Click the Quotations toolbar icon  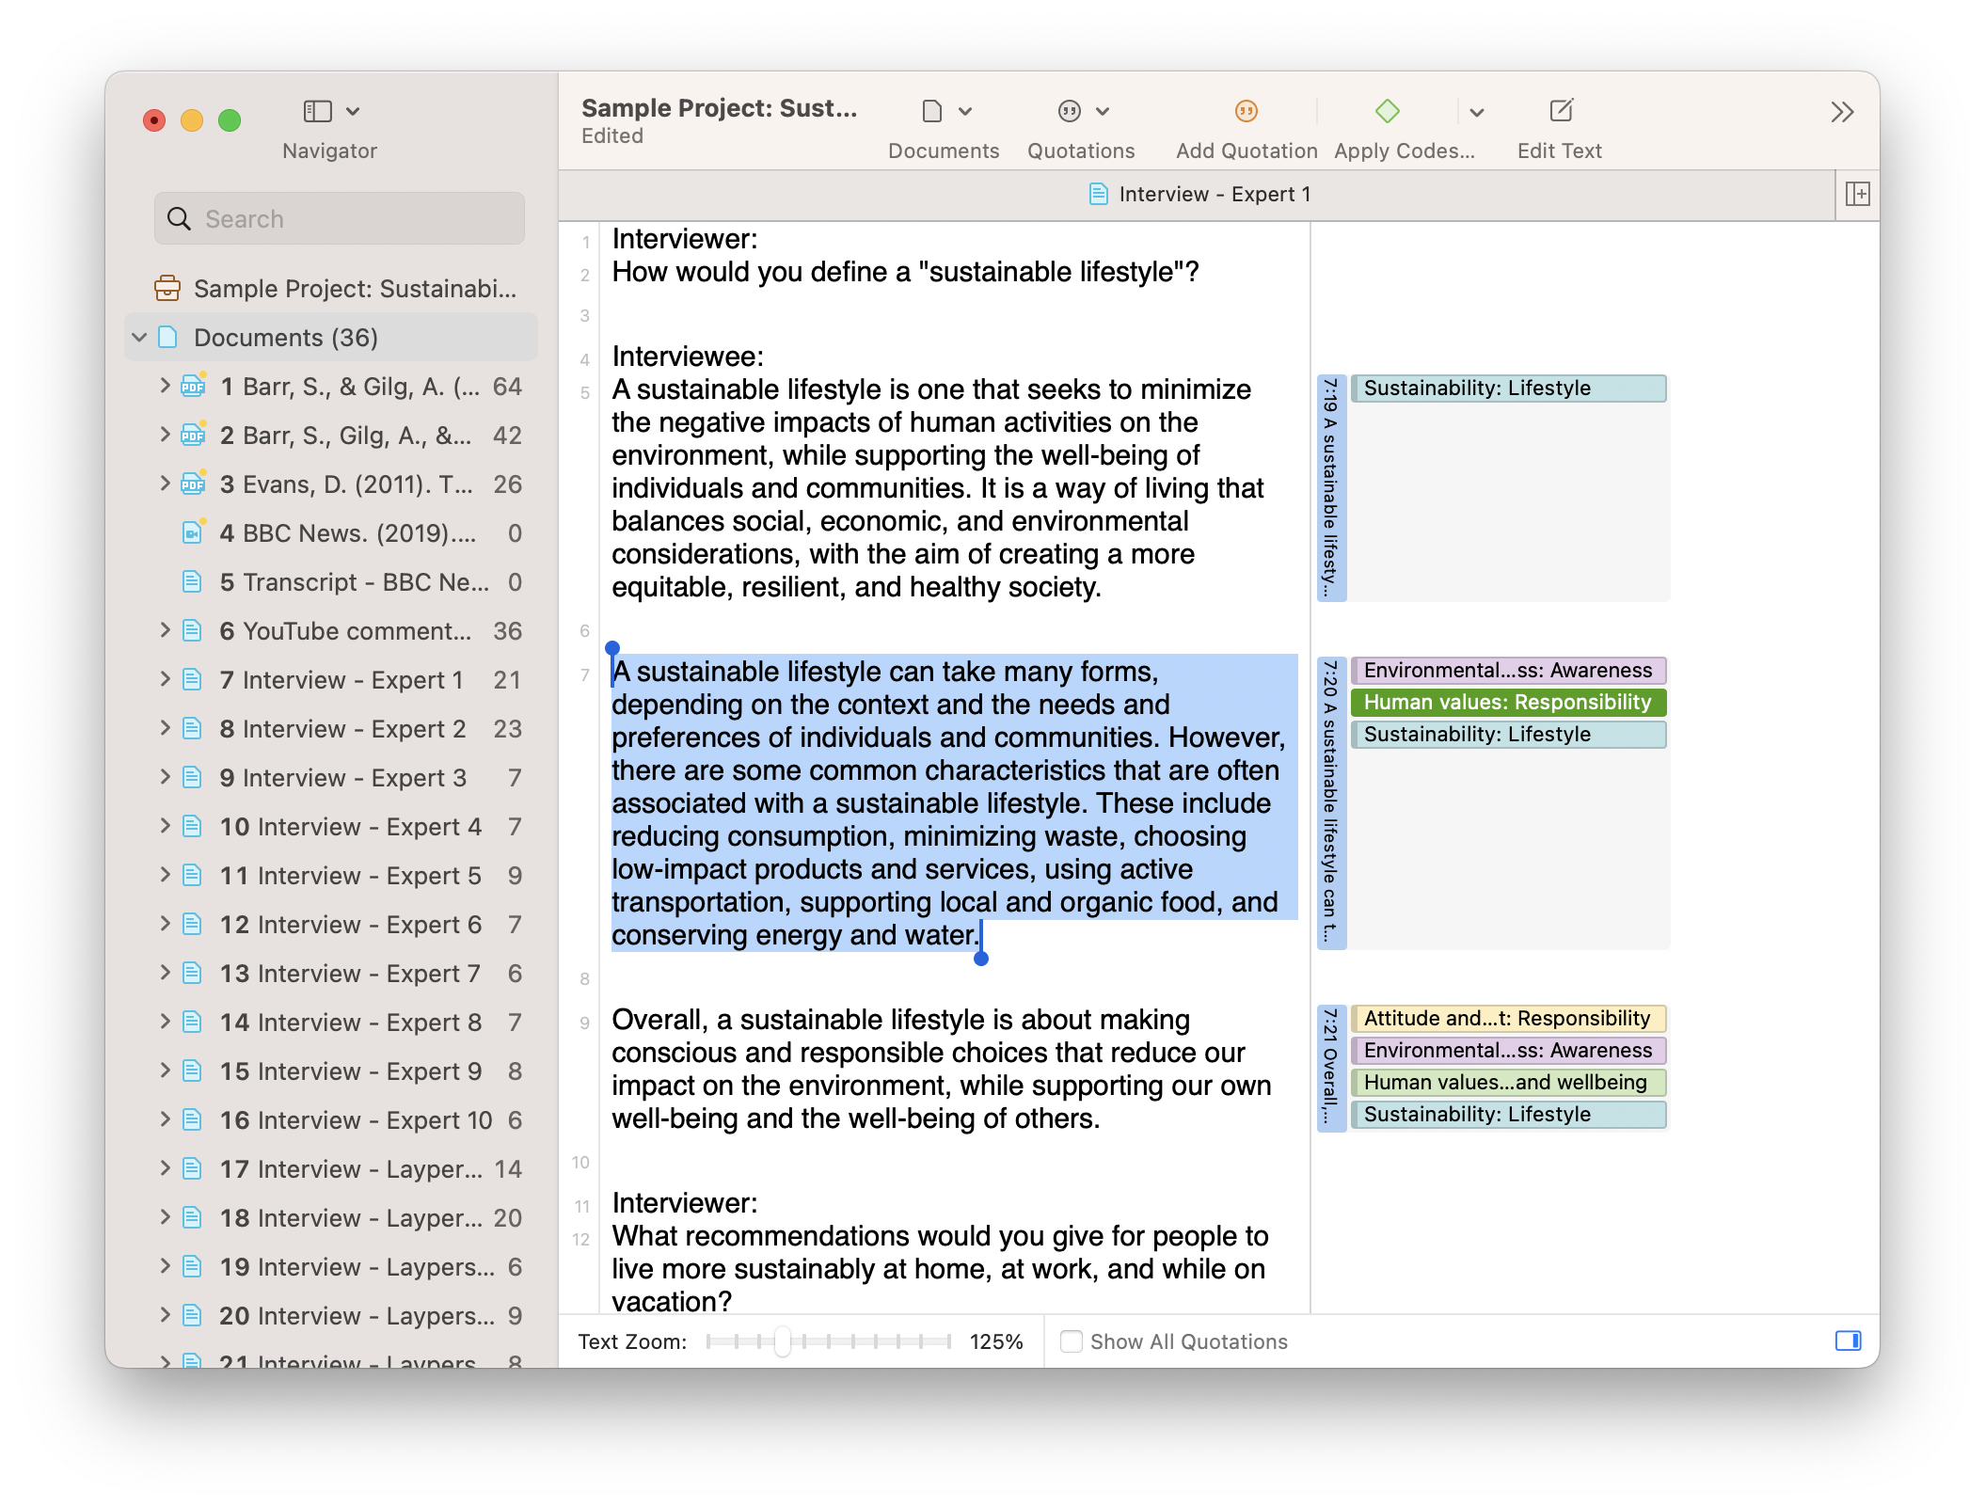tap(1070, 112)
